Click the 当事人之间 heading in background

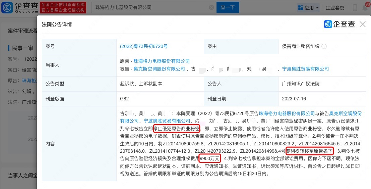click(22, 176)
